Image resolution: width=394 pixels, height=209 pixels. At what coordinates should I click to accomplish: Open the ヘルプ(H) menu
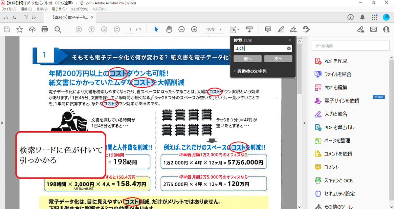click(x=99, y=9)
